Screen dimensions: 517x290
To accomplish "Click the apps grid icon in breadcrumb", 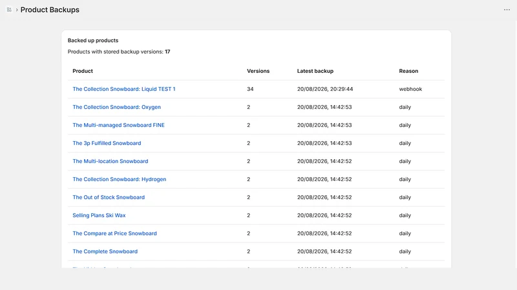I will [x=9, y=10].
